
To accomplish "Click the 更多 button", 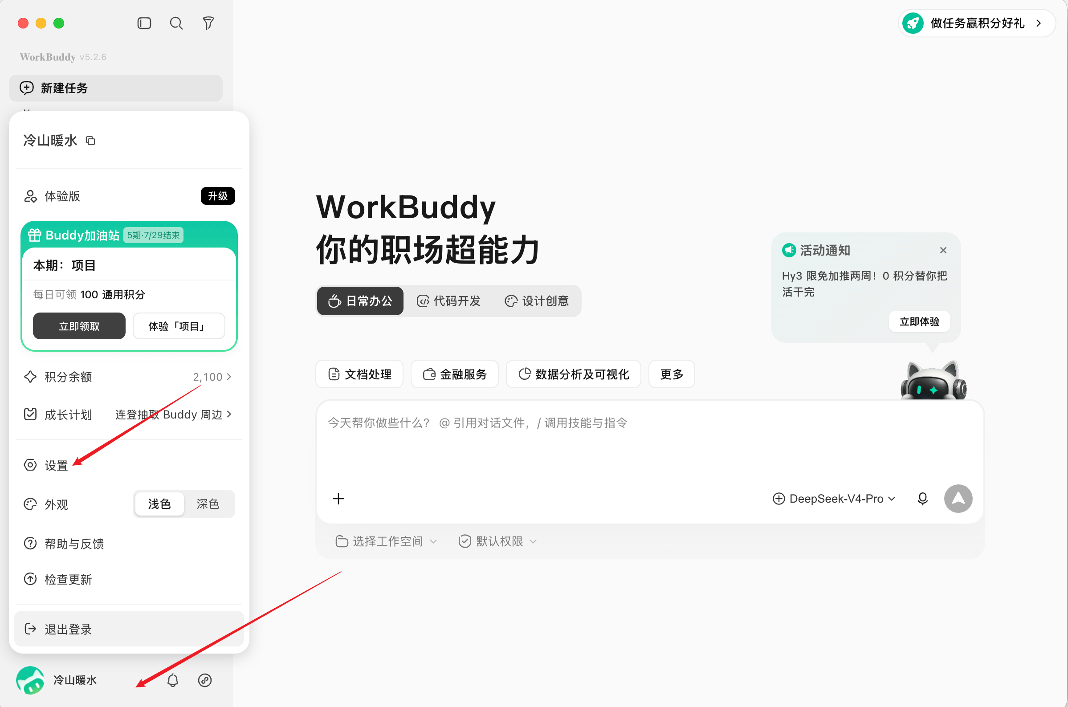I will pyautogui.click(x=672, y=374).
